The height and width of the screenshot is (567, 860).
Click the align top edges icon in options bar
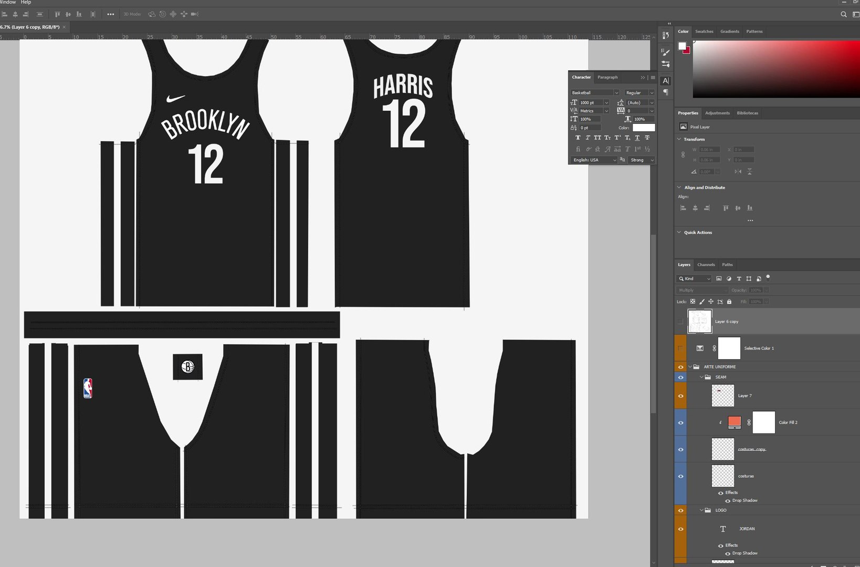57,14
